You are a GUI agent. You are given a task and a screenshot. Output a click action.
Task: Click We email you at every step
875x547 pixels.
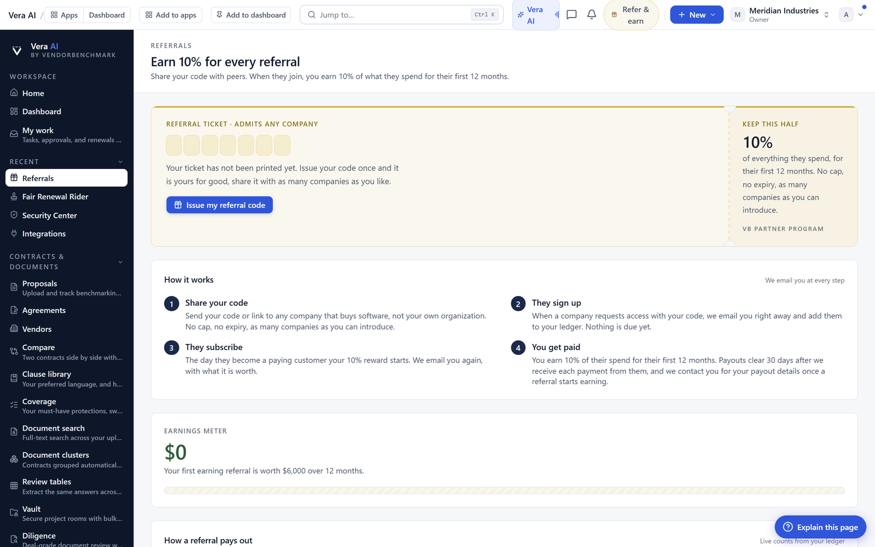pyautogui.click(x=804, y=280)
